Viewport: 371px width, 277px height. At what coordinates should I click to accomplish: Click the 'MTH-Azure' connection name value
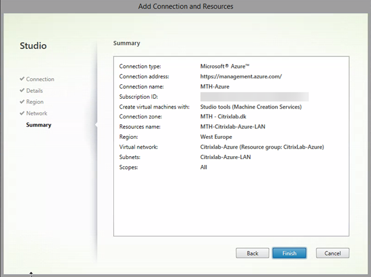click(x=215, y=87)
